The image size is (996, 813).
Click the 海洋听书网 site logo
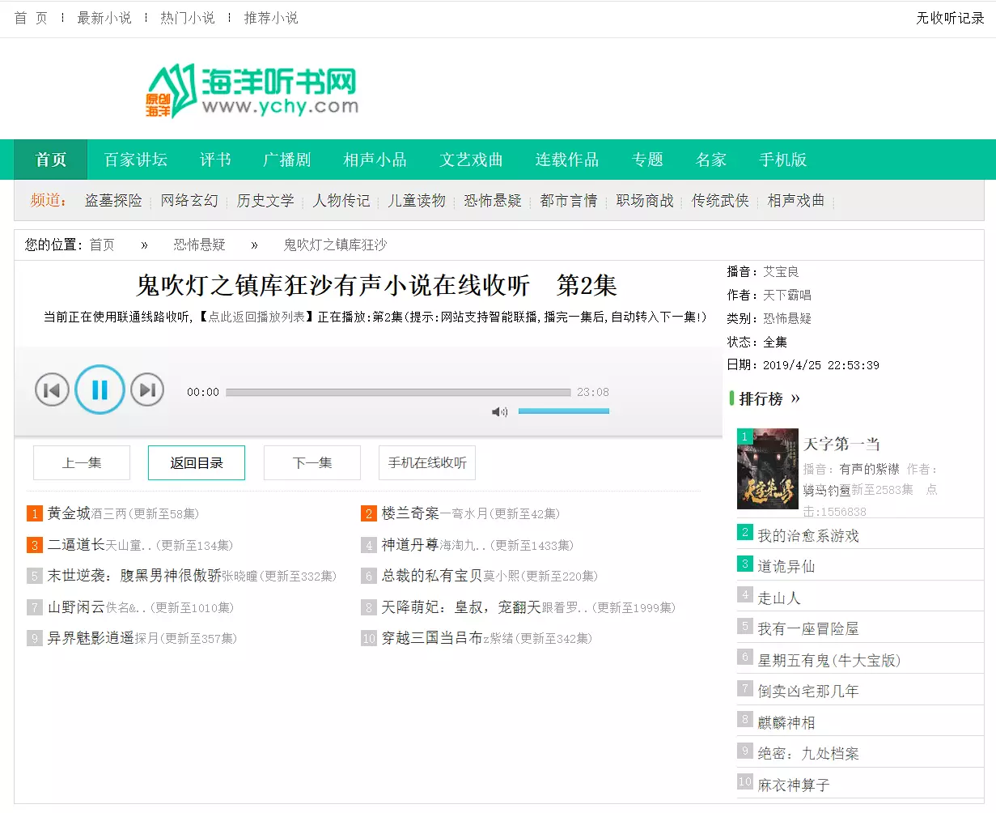coord(252,91)
